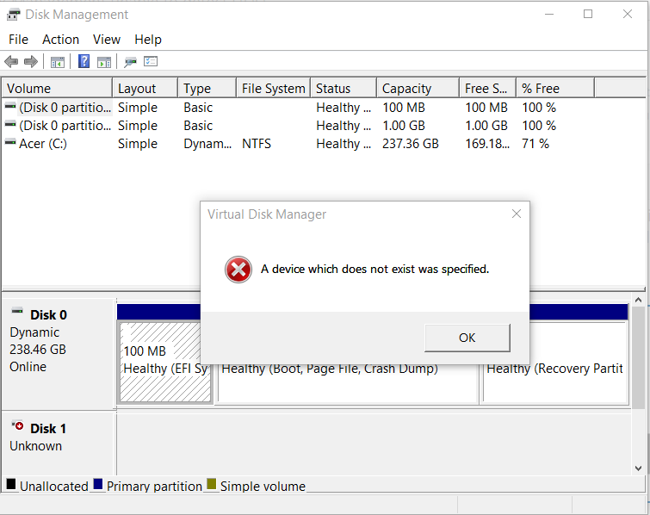Click the volume icon beside Acer (C:)
This screenshot has width=650, height=515.
pyautogui.click(x=10, y=142)
